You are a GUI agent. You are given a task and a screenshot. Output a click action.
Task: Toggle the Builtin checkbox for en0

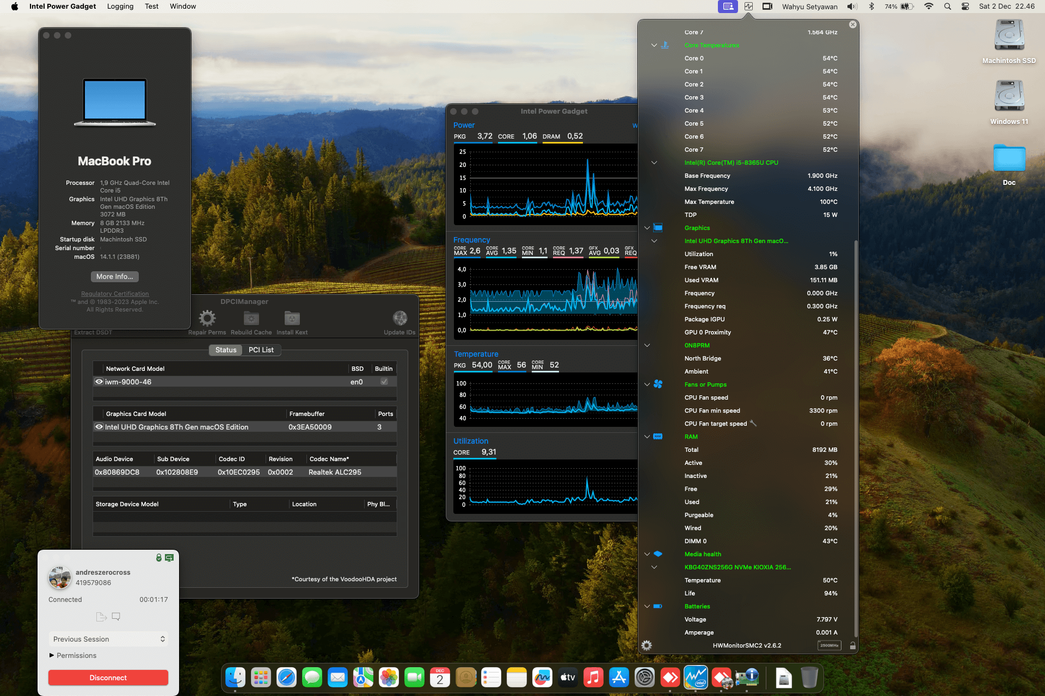click(384, 382)
